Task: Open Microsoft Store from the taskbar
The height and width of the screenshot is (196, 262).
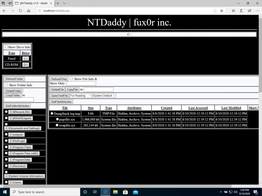Action: (125, 192)
